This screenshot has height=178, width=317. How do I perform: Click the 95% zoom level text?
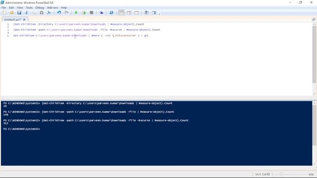pyautogui.click(x=311, y=175)
